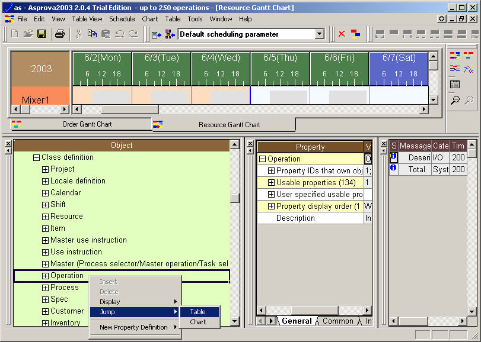This screenshot has height=342, width=481.
Task: Expand the Shift tree node
Action: [45, 205]
